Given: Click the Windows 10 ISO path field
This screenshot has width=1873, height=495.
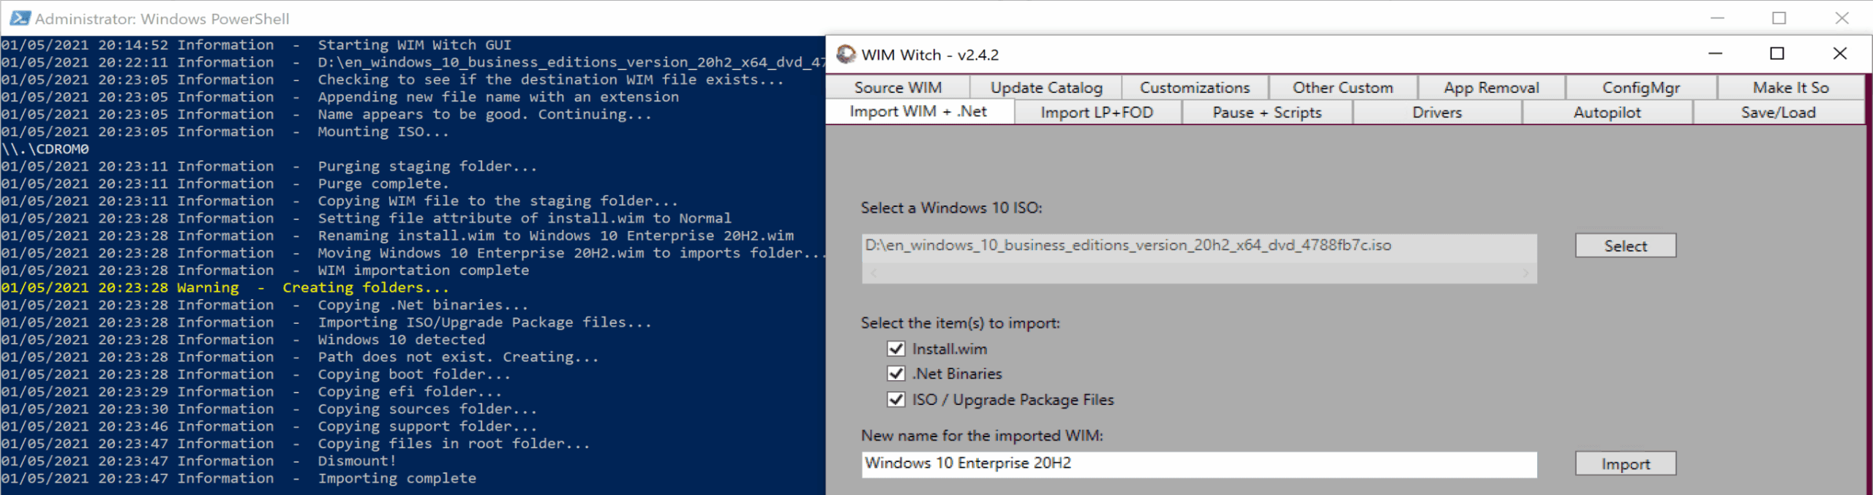Looking at the screenshot, I should click(1198, 246).
